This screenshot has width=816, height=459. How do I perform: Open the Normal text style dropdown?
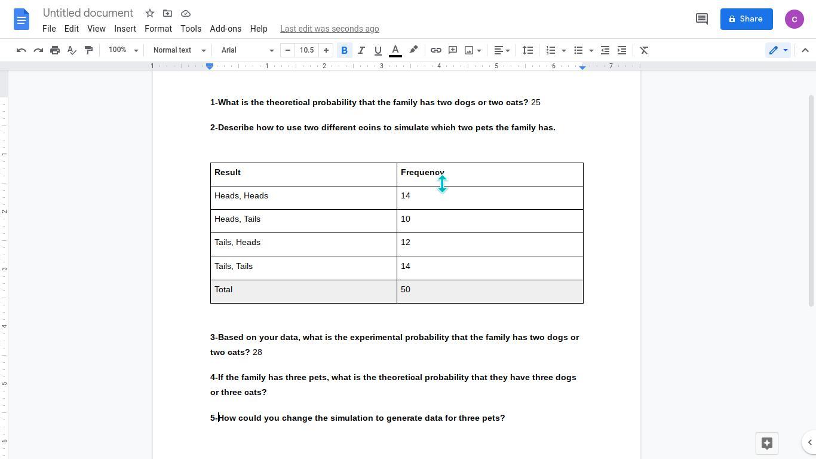tap(179, 50)
